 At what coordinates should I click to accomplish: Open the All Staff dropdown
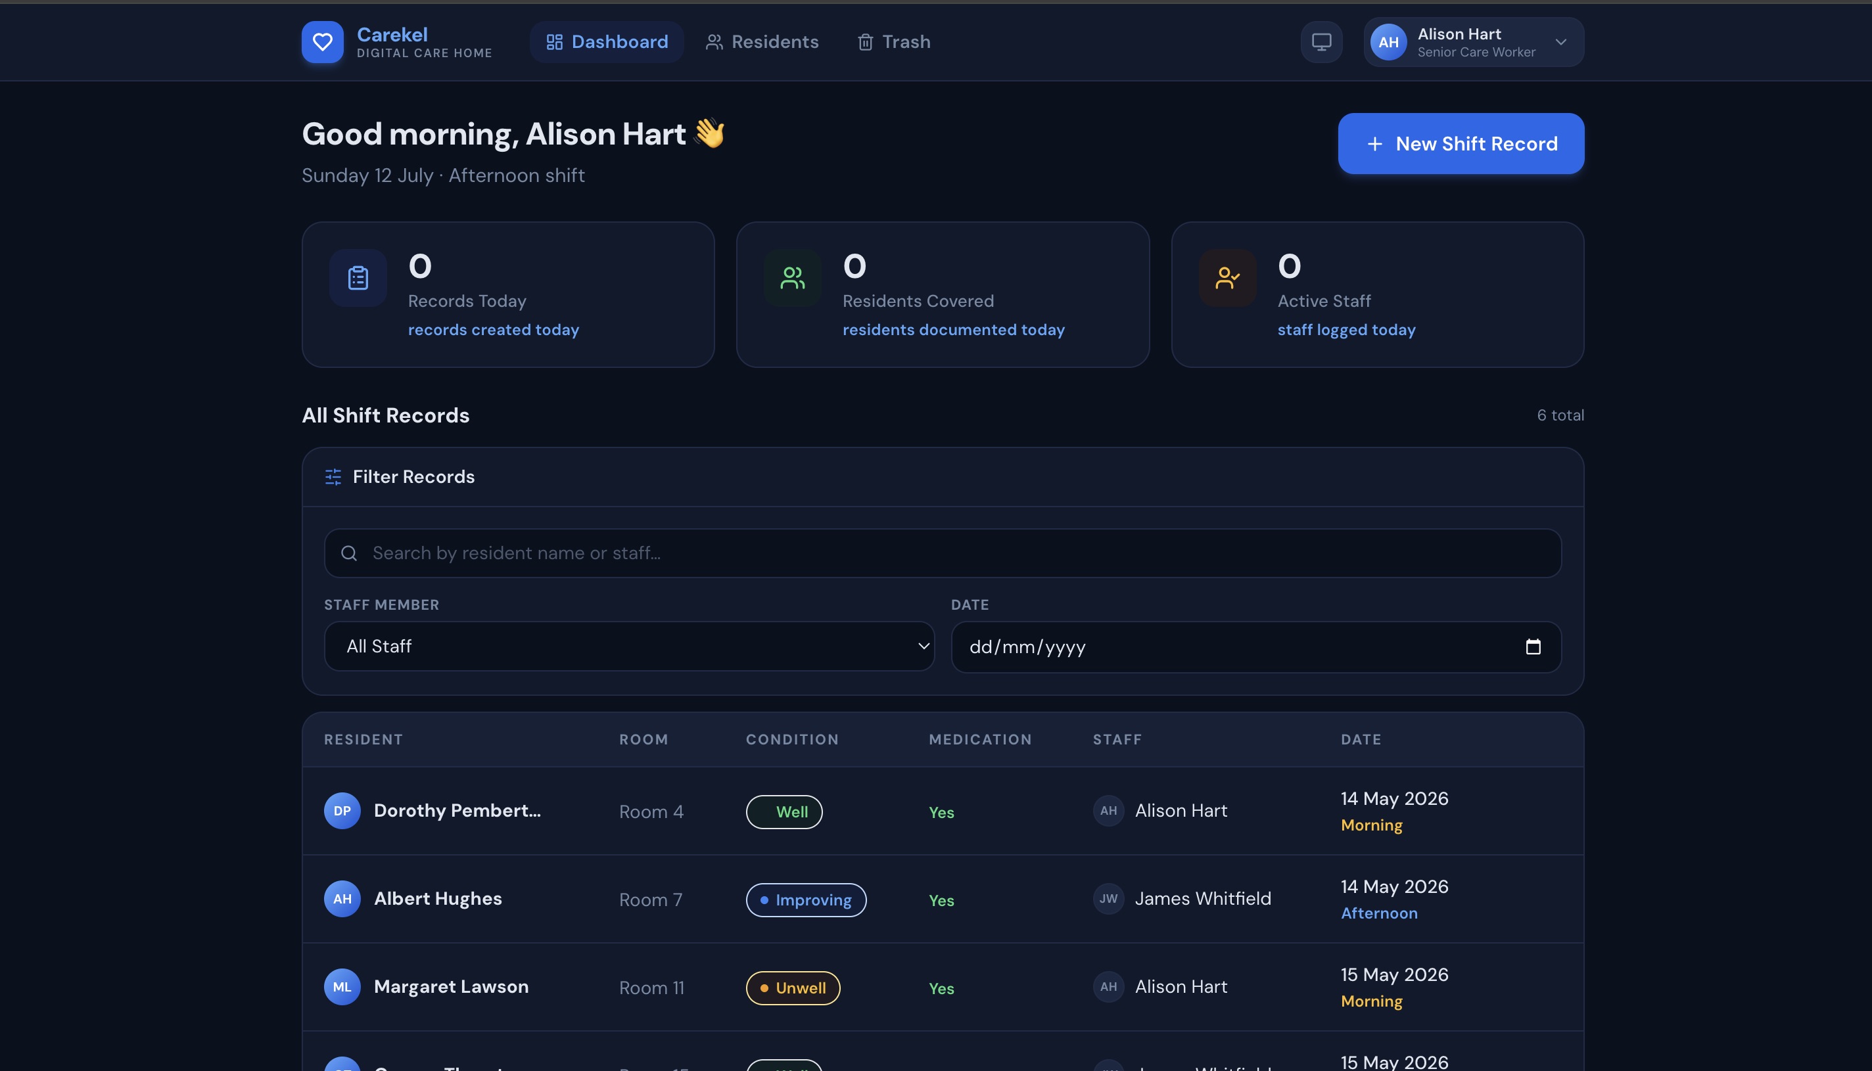click(x=629, y=647)
